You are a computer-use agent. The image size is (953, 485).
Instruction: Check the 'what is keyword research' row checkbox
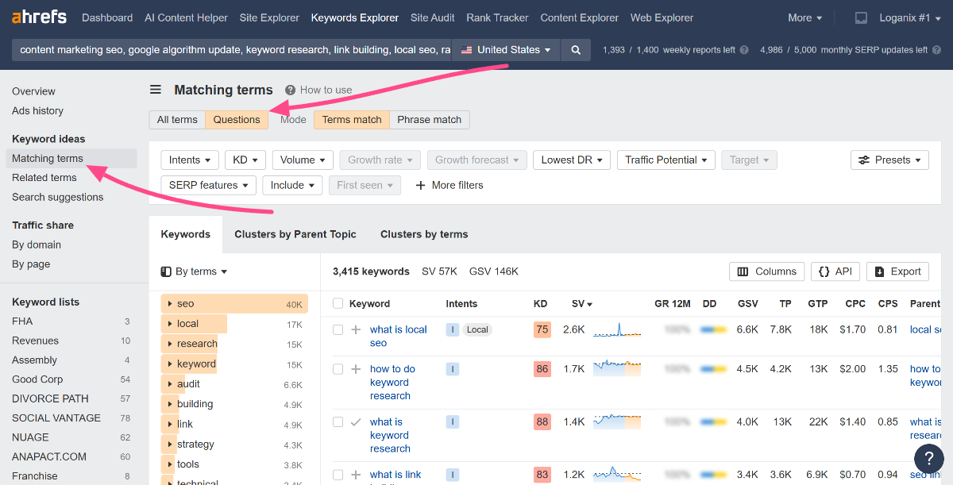coord(338,422)
